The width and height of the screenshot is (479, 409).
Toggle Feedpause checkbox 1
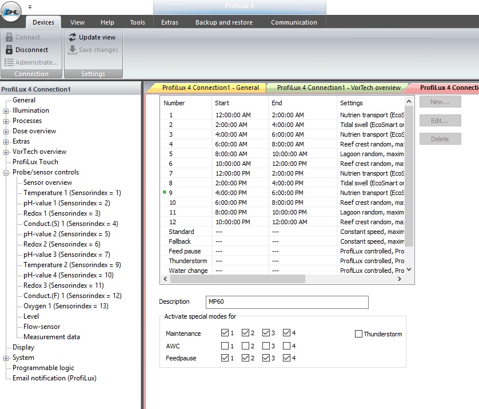225,358
